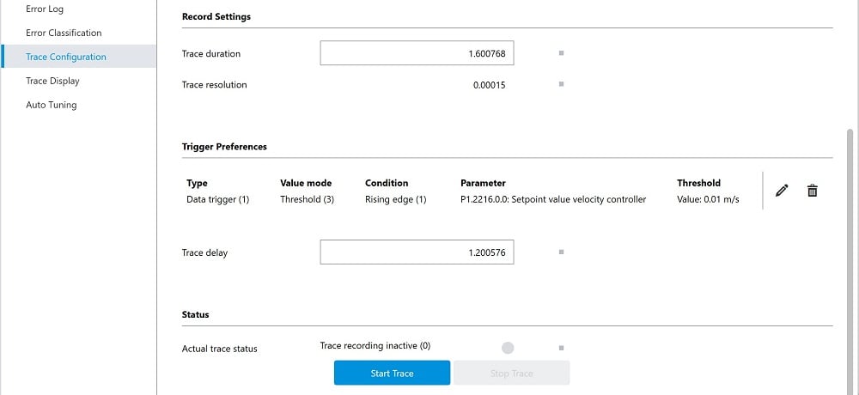This screenshot has width=859, height=395.
Task: Select the Setpoint value velocity controller parameter
Action: coord(553,199)
